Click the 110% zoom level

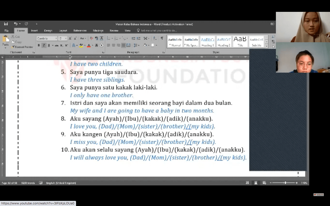click(x=304, y=183)
